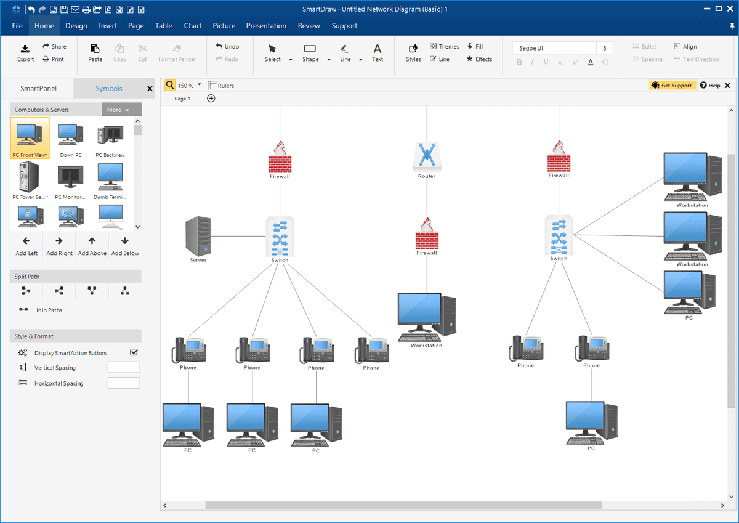The height and width of the screenshot is (523, 739).
Task: Select the Router shape on canvas
Action: point(427,157)
